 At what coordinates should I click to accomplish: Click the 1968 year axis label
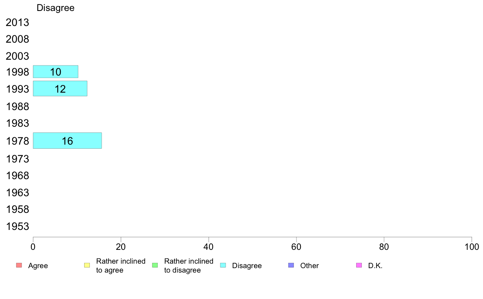(x=17, y=175)
